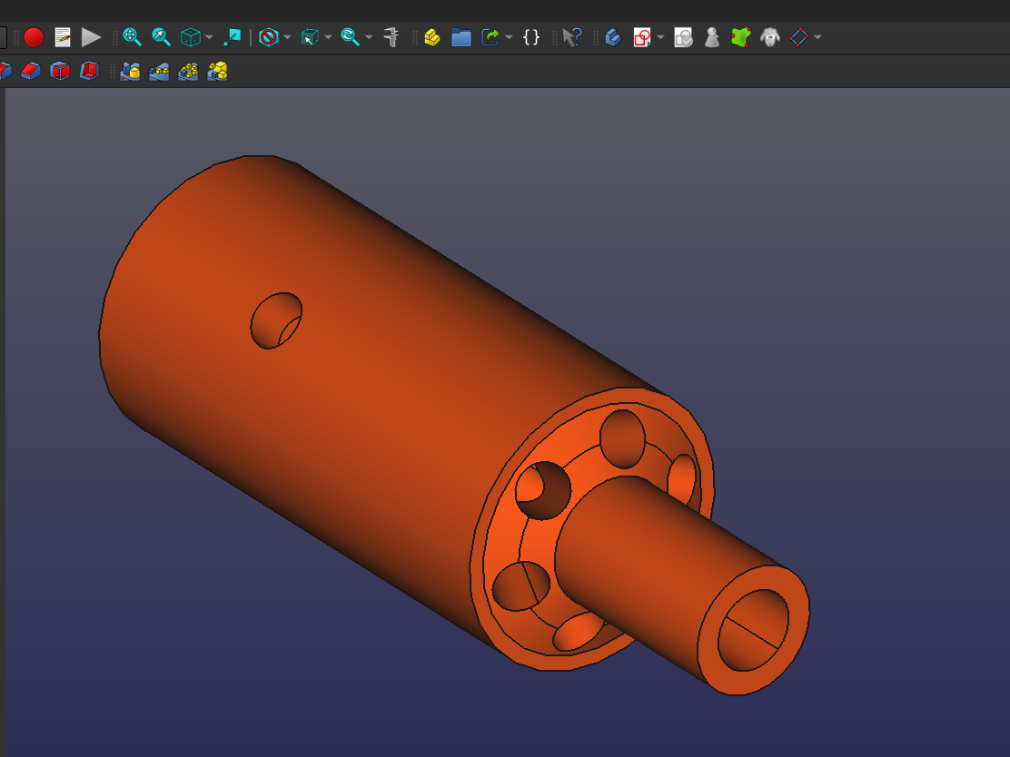Open the macros dialog notepad icon
The height and width of the screenshot is (757, 1010).
point(63,37)
